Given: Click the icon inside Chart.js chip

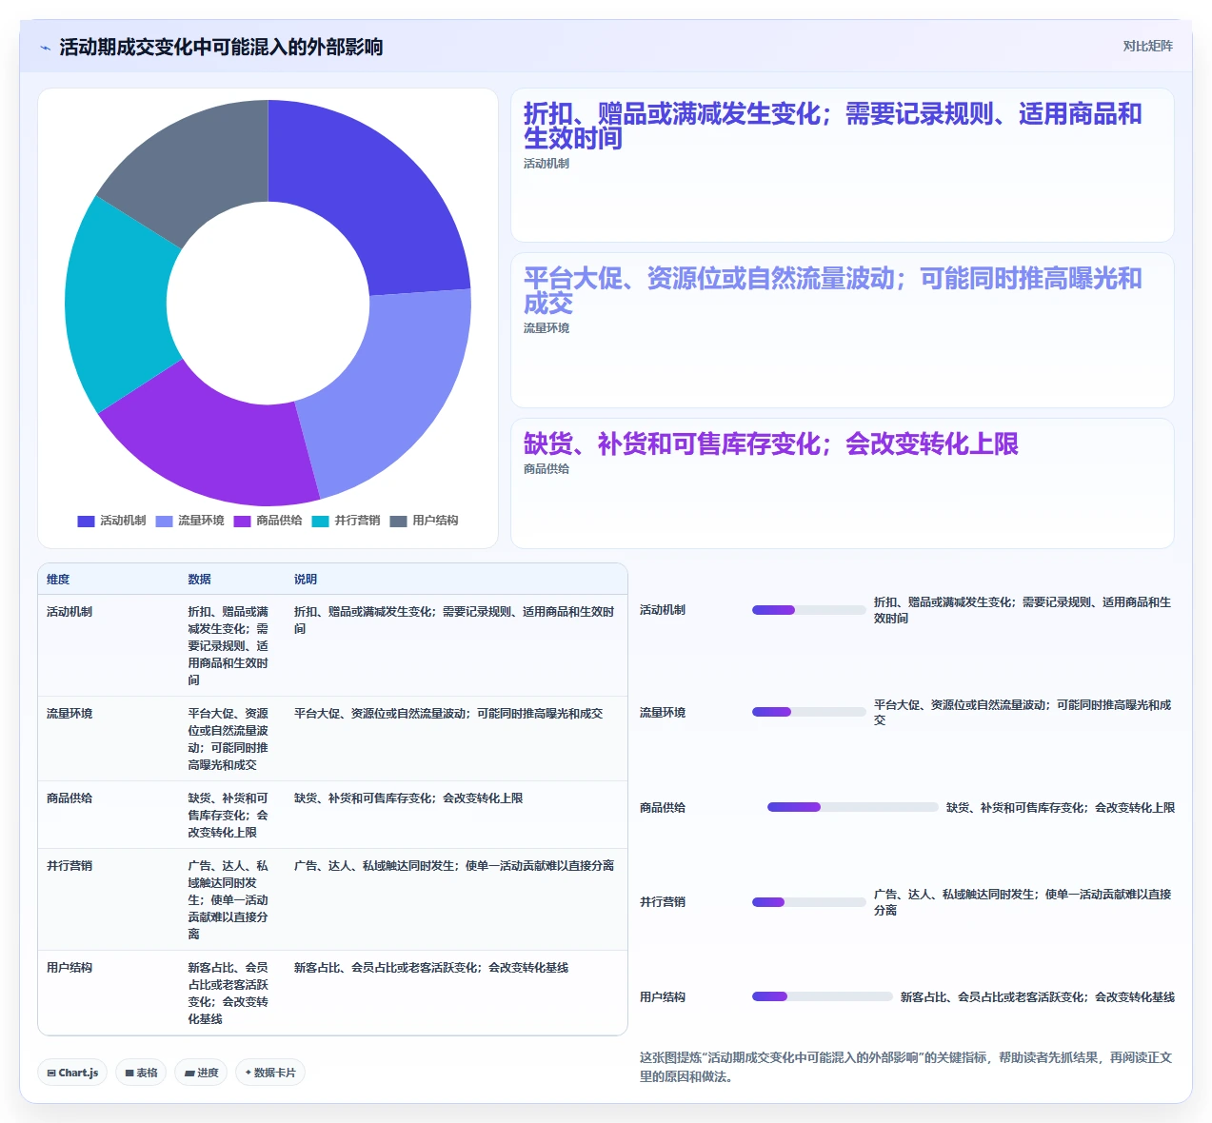Looking at the screenshot, I should 51,1074.
